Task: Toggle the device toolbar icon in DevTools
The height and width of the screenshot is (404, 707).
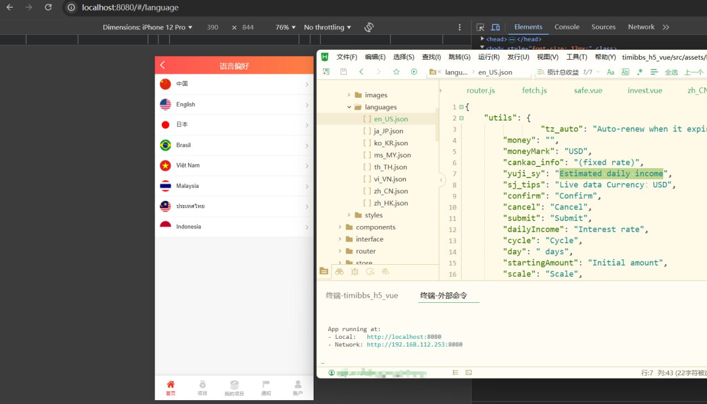Action: coord(495,27)
